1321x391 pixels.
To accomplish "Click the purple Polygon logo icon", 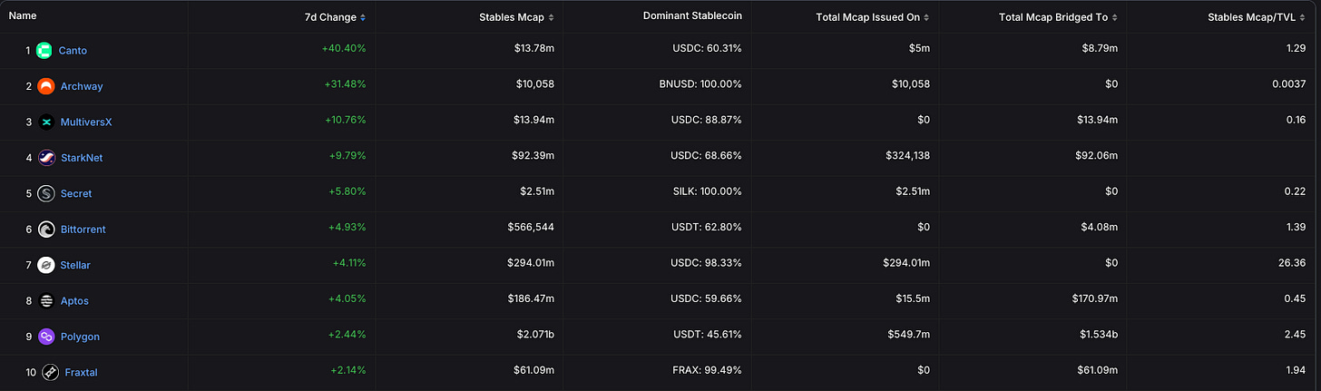I will (46, 337).
